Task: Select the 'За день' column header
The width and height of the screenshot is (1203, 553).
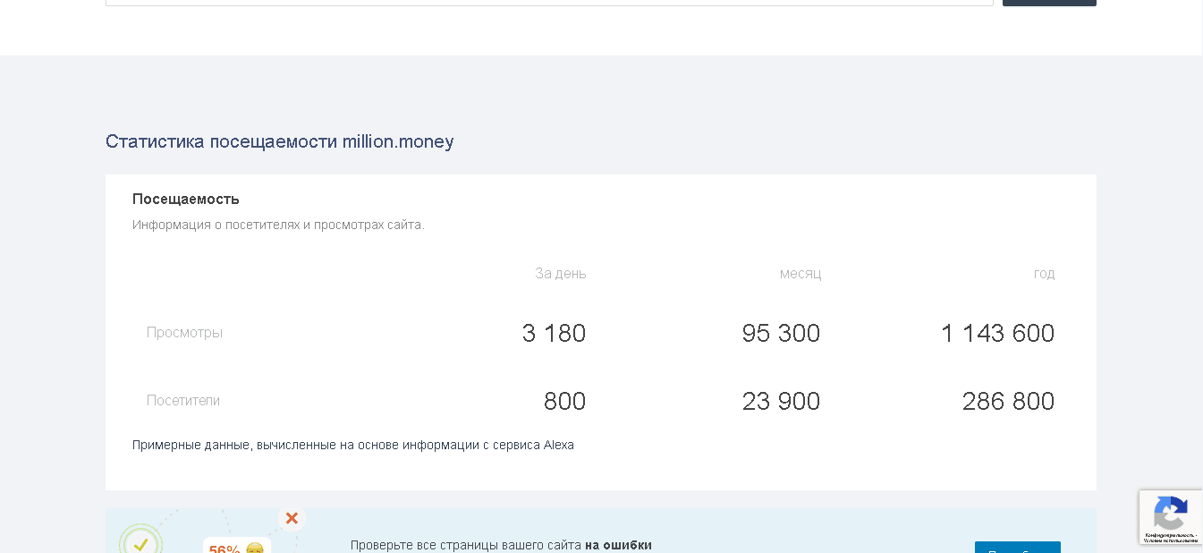Action: [x=560, y=273]
